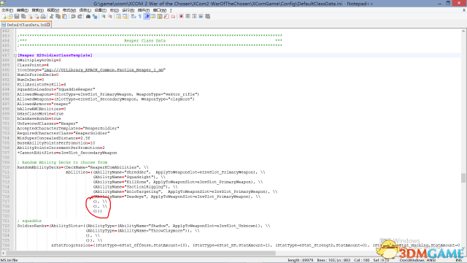Image resolution: width=467 pixels, height=263 pixels.
Task: Click the '; squaddie' comment line
Action: [29, 221]
